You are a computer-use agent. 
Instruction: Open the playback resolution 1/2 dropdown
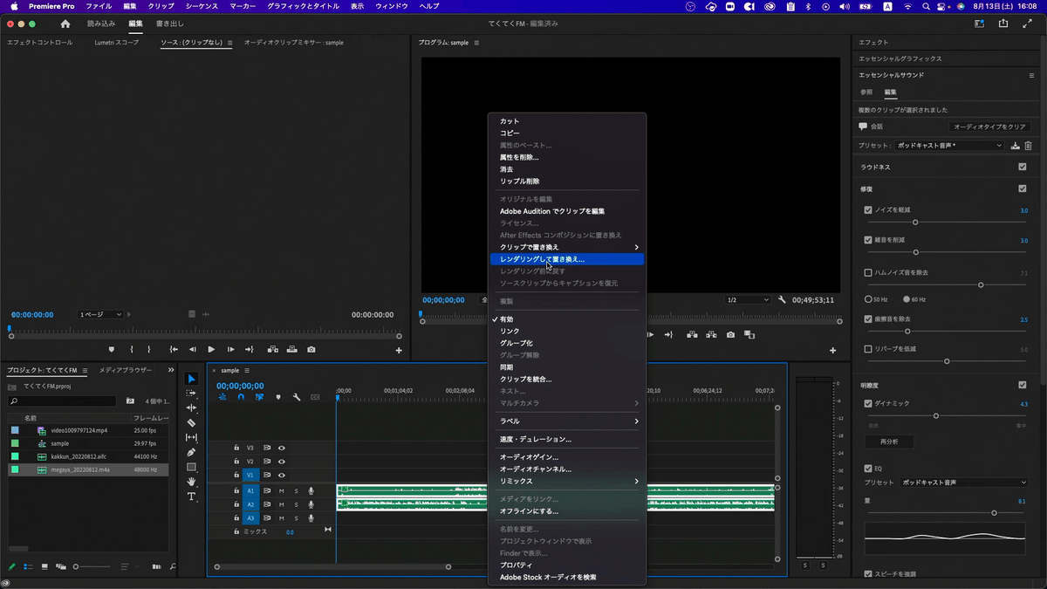pyautogui.click(x=747, y=299)
